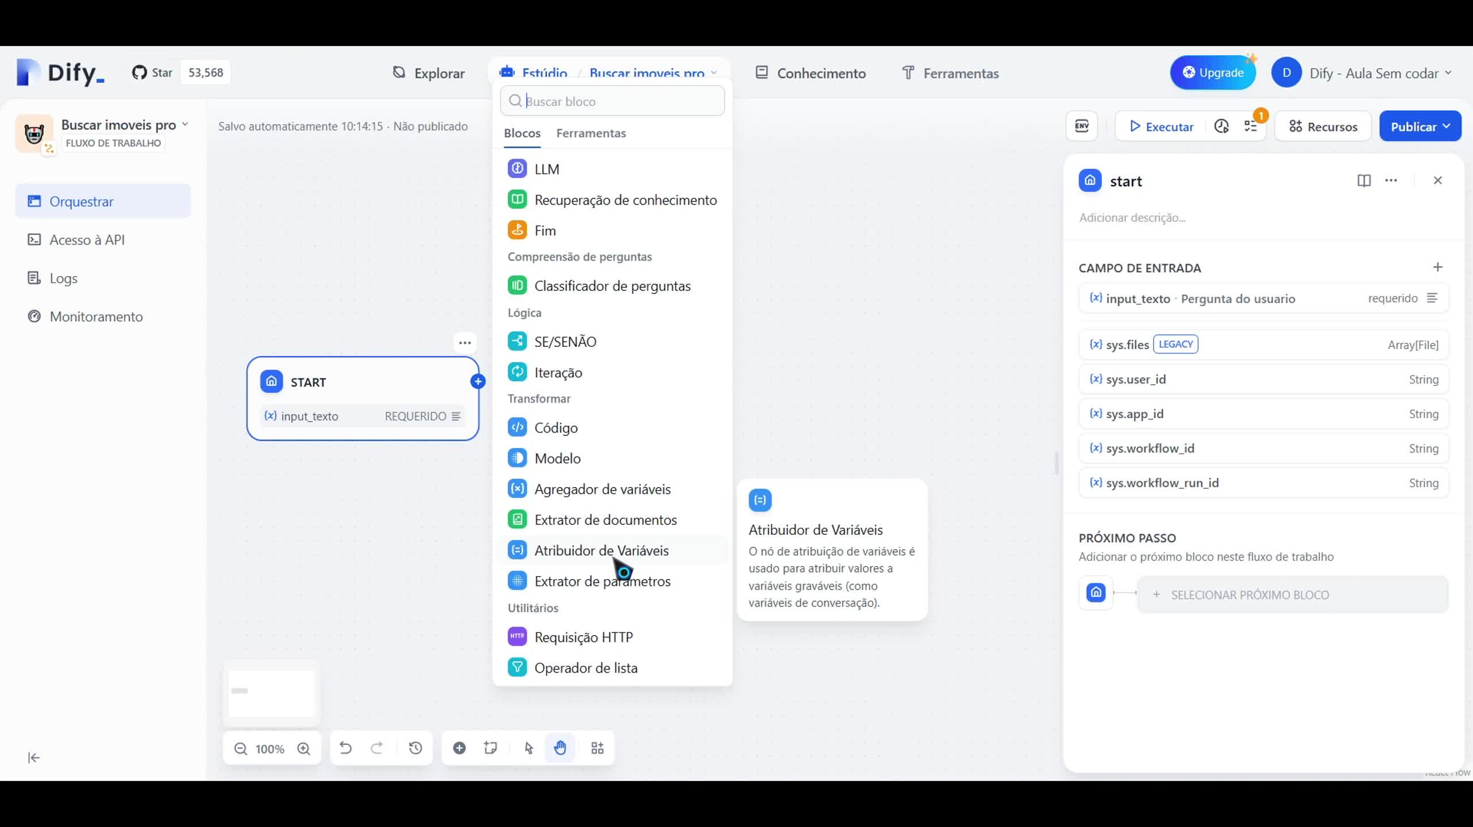The height and width of the screenshot is (827, 1473).
Task: Switch to the hand pan mode
Action: (561, 748)
